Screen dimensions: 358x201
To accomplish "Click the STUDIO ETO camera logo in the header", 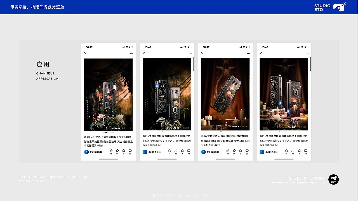I will pos(330,7).
